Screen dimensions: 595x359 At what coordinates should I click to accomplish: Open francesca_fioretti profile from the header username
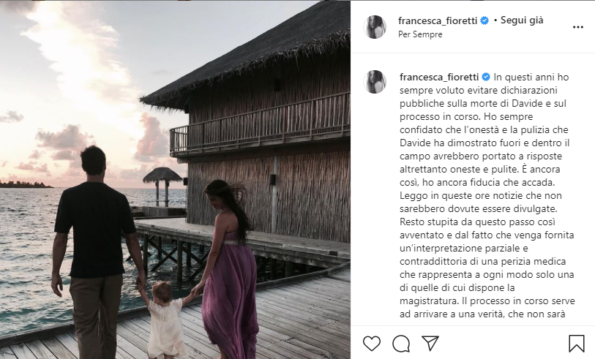pyautogui.click(x=438, y=20)
